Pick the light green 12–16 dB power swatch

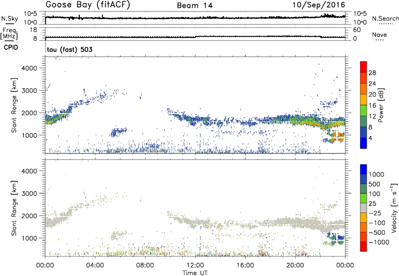tap(364, 111)
